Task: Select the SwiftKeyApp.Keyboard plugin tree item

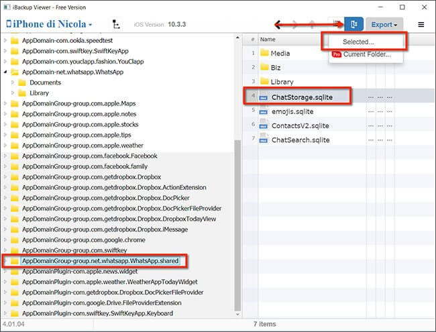Action: 98,313
